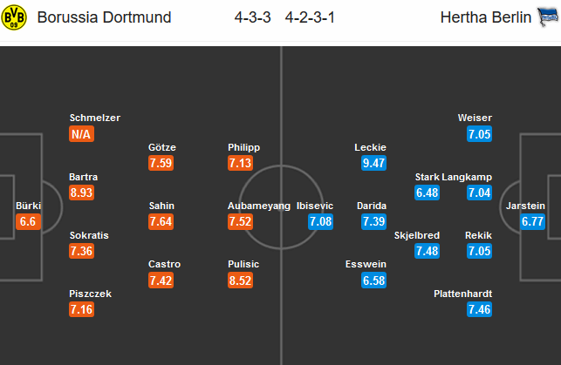Viewport: 561px width, 365px height.
Task: Click the Borussia Dortmund club crest
Action: click(14, 17)
